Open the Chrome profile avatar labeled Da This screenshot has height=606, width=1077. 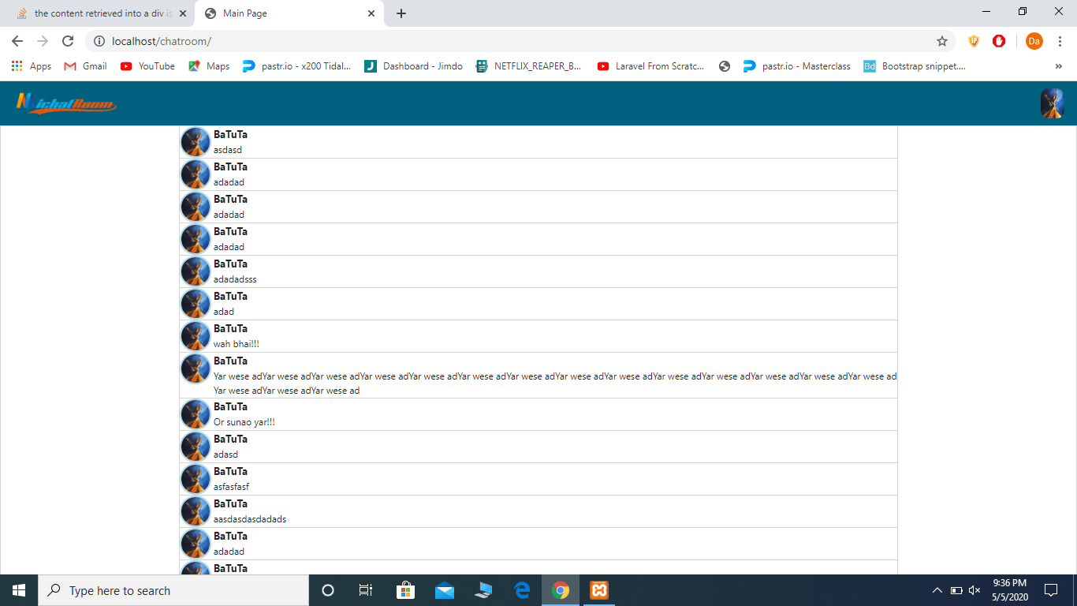click(1034, 41)
